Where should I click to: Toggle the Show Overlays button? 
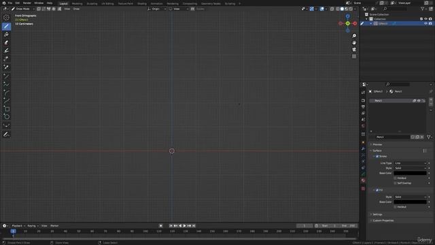point(321,9)
